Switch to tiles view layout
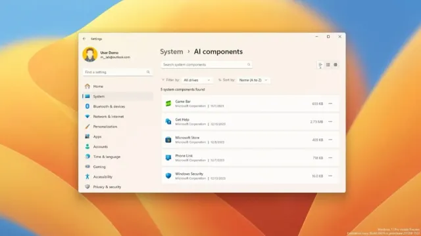Screen dimensions: 421x236 point(335,65)
